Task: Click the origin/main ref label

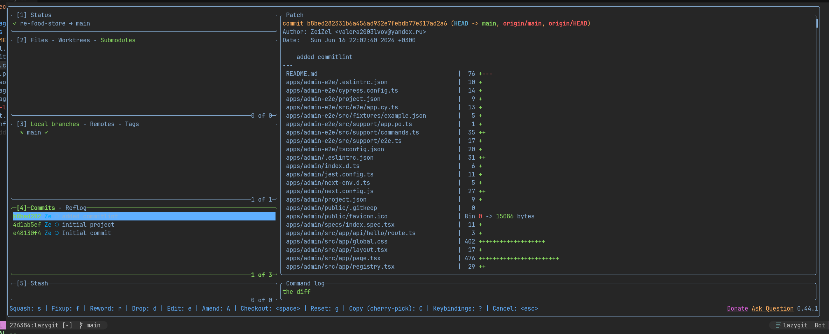Action: click(x=522, y=23)
